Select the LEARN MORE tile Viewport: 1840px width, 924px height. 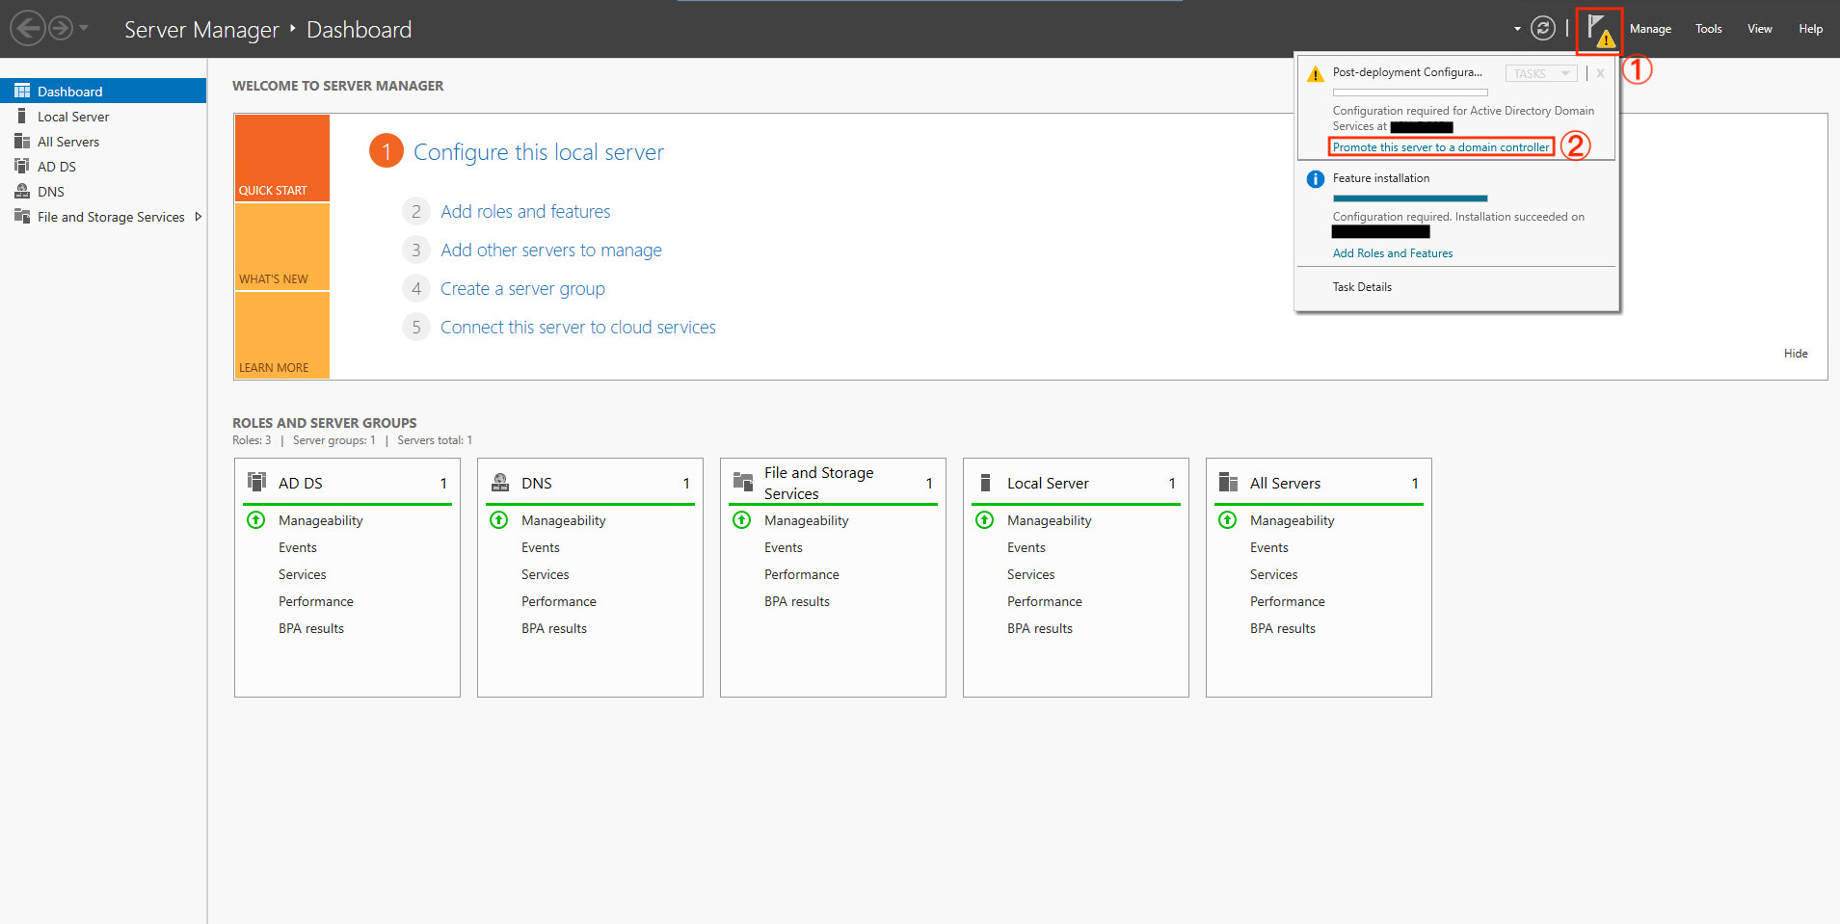pos(282,335)
